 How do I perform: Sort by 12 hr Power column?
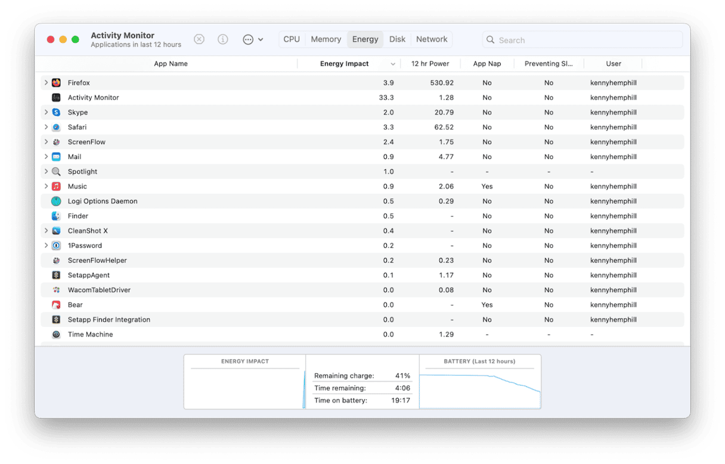click(x=430, y=64)
